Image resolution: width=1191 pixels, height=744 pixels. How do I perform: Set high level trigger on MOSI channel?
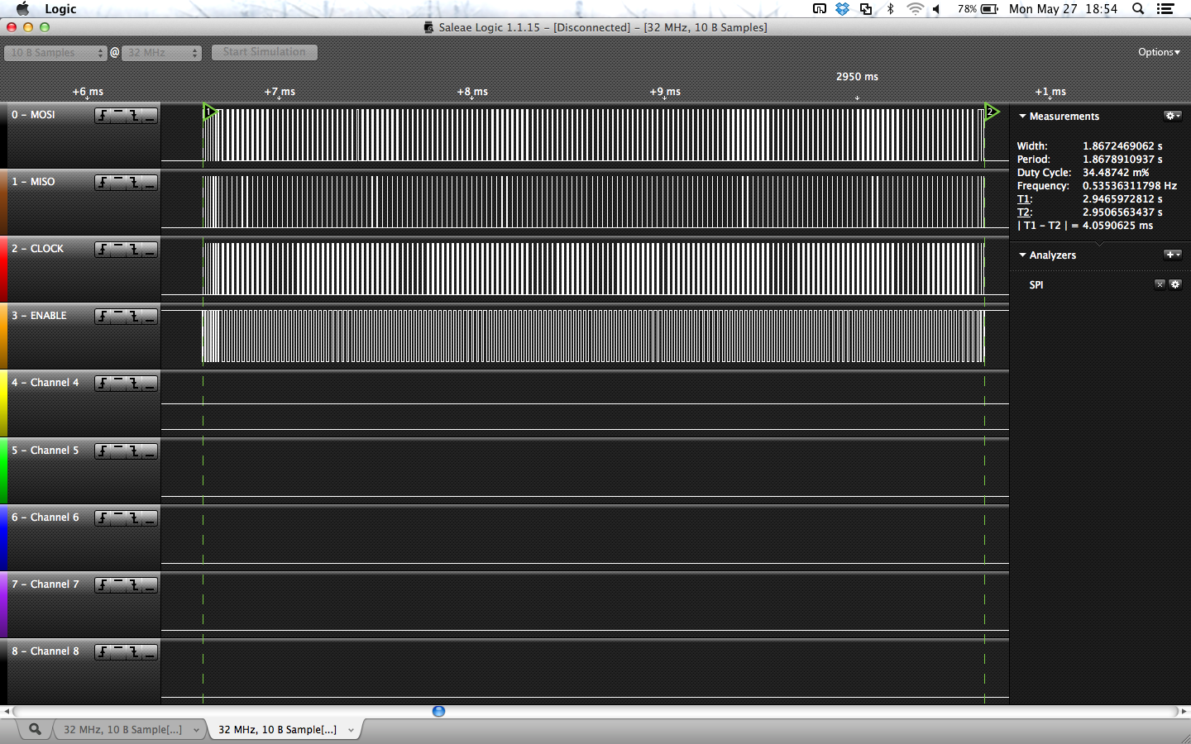click(x=118, y=116)
